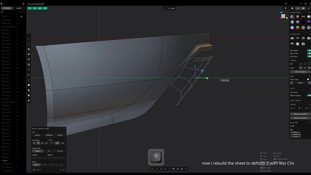311x175 pixels.
Task: Open the second tab icon in right panel
Action: [x=298, y=8]
